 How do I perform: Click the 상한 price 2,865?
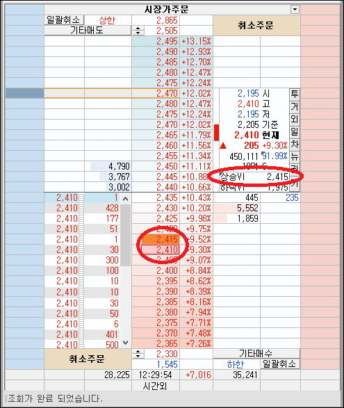pyautogui.click(x=167, y=20)
